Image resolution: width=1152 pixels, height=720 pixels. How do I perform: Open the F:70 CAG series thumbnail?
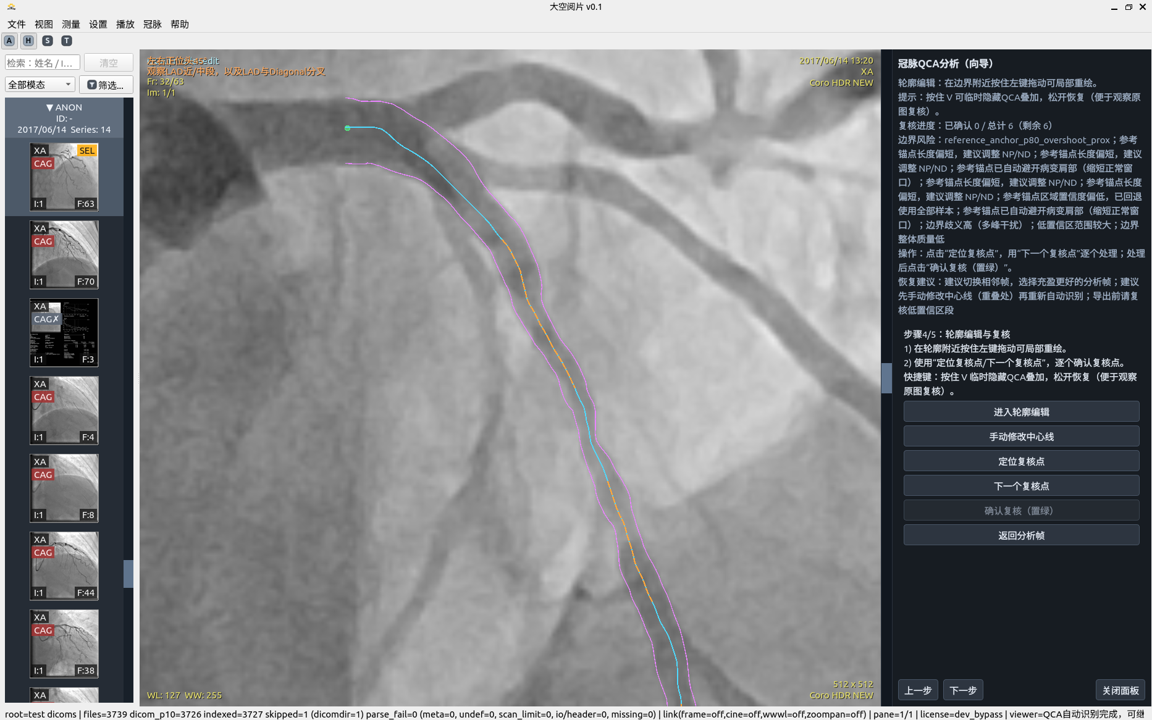tap(64, 254)
